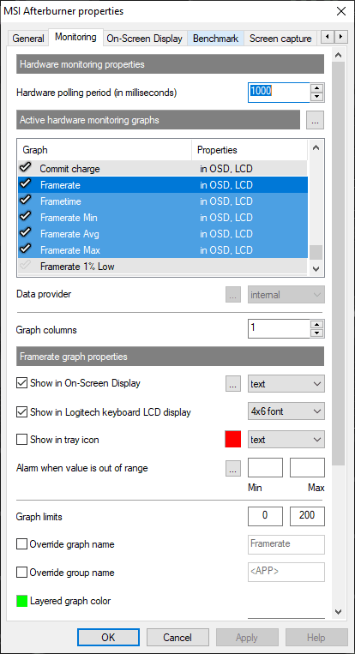
Task: Switch to On-Screen Display tab
Action: 144,39
